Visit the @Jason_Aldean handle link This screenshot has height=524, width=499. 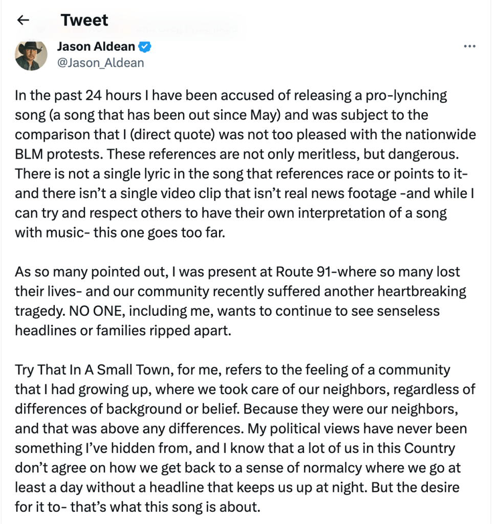pos(100,63)
